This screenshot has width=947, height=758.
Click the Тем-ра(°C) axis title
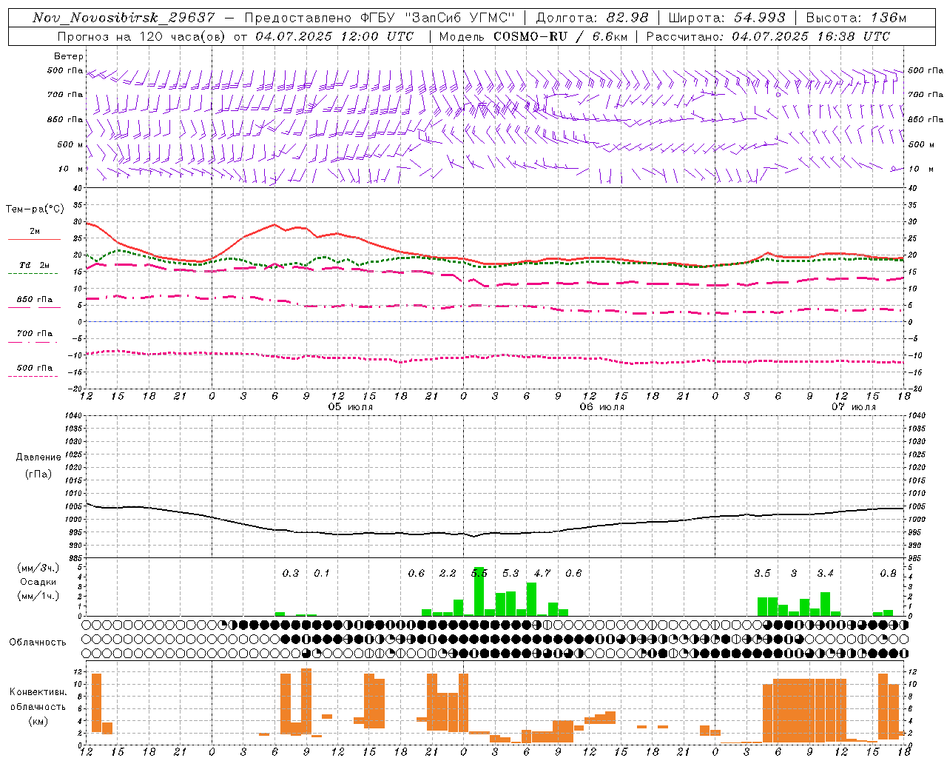pyautogui.click(x=35, y=209)
